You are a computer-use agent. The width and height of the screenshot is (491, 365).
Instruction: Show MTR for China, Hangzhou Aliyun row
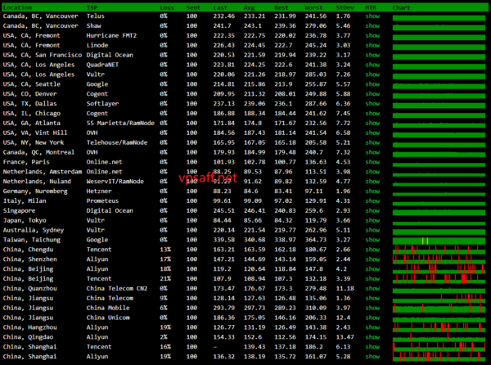tap(372, 327)
